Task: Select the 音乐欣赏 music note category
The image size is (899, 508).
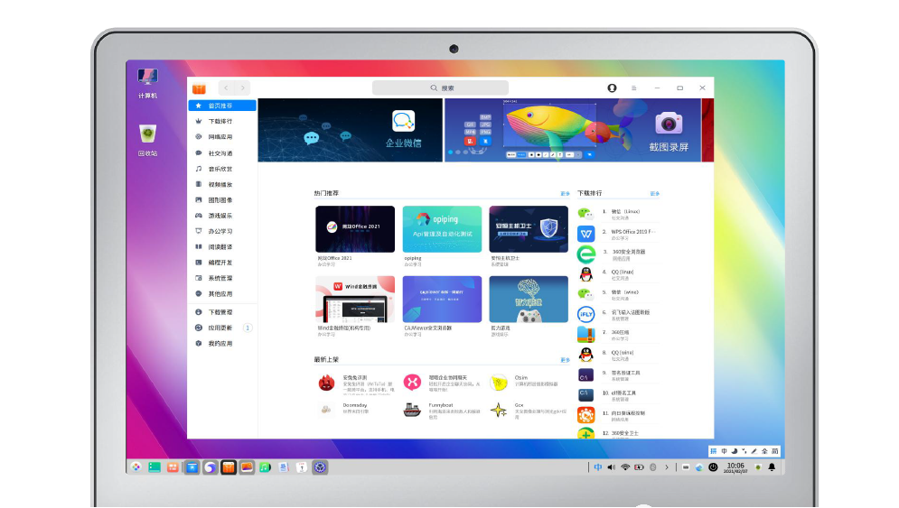Action: [x=199, y=169]
